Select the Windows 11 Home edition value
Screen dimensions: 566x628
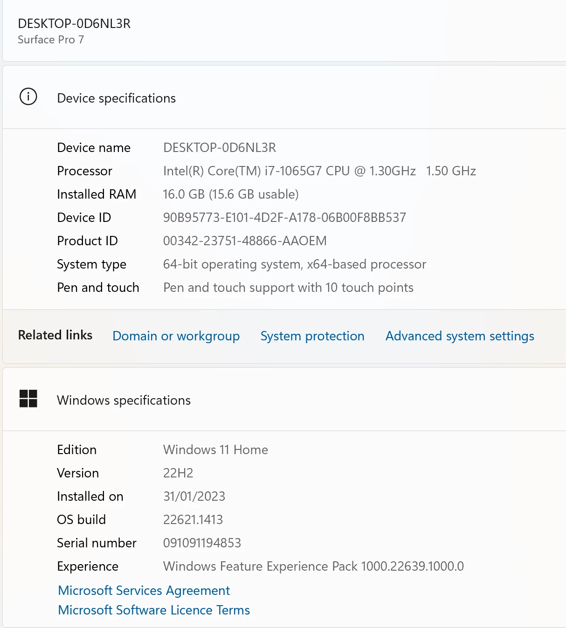point(215,449)
